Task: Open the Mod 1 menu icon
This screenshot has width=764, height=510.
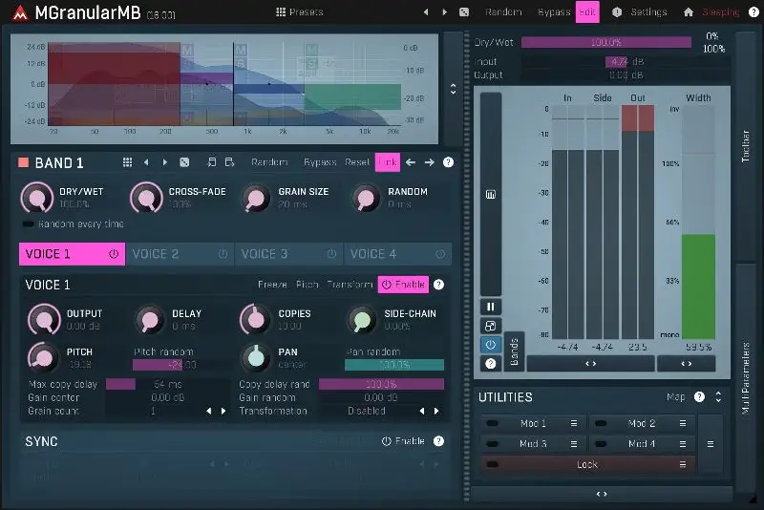Action: [574, 423]
